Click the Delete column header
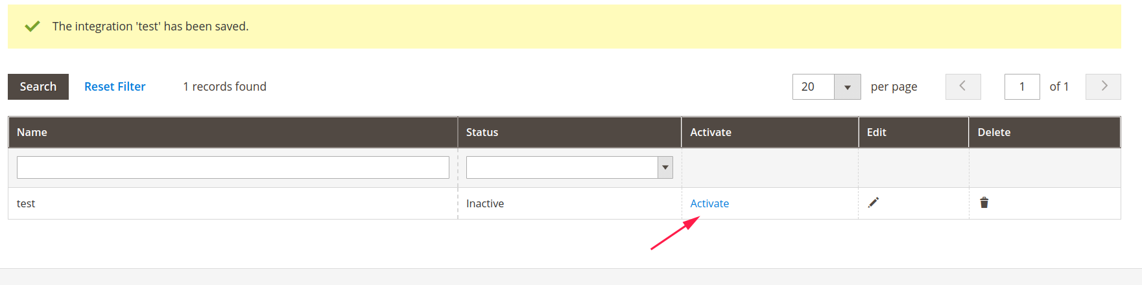Viewport: 1142px width, 285px height. coord(993,132)
